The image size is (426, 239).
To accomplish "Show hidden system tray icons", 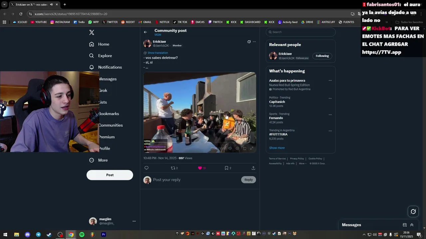I will [x=364, y=234].
